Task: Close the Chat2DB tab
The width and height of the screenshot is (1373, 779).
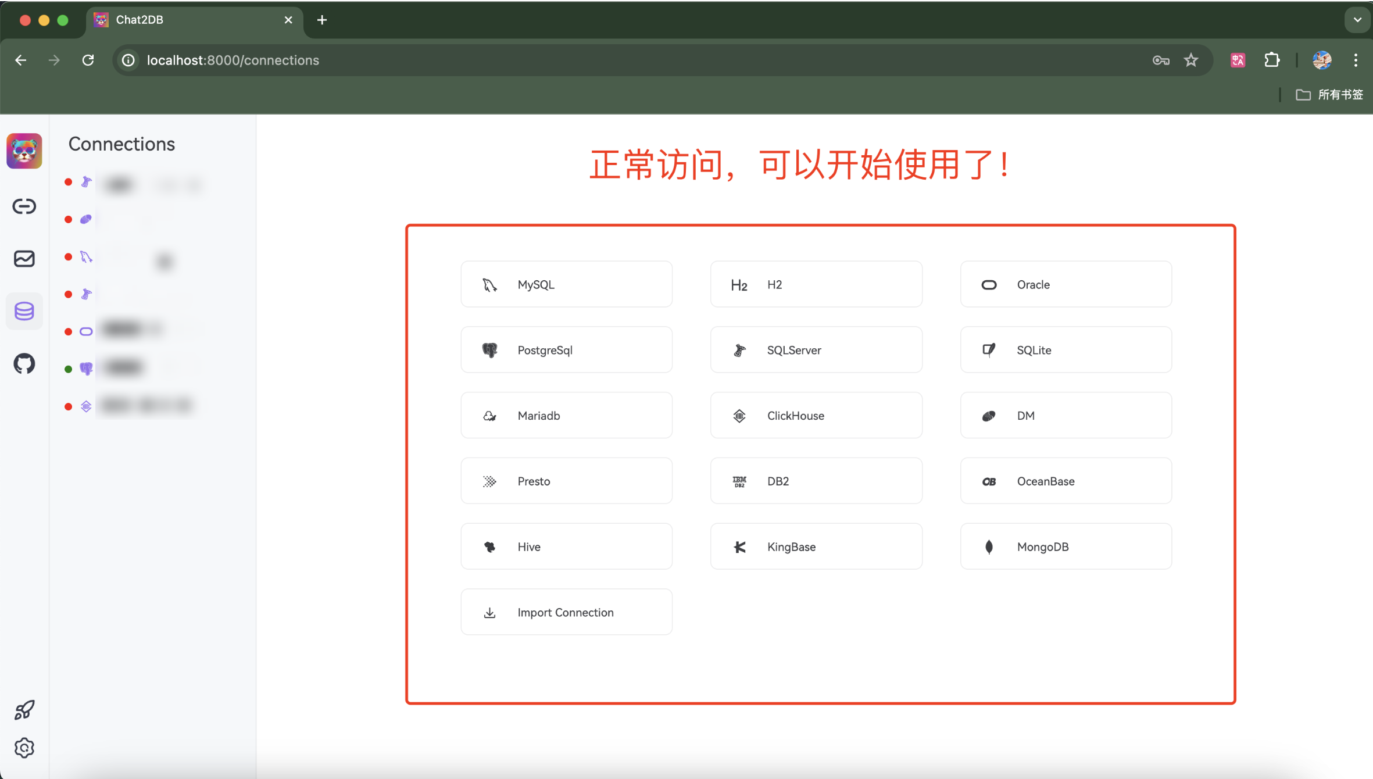Action: coord(288,20)
